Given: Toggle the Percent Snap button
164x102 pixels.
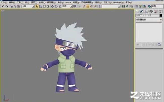Looking at the screenshot, I should 91,6.
